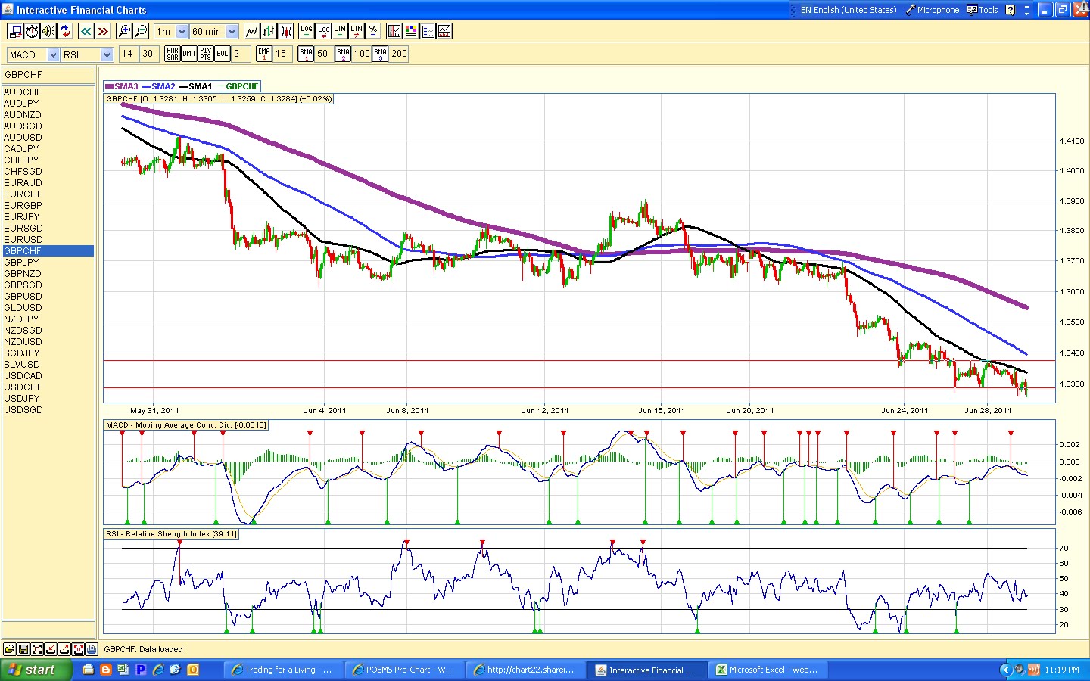Click the zoom in magnifier icon

pos(124,31)
